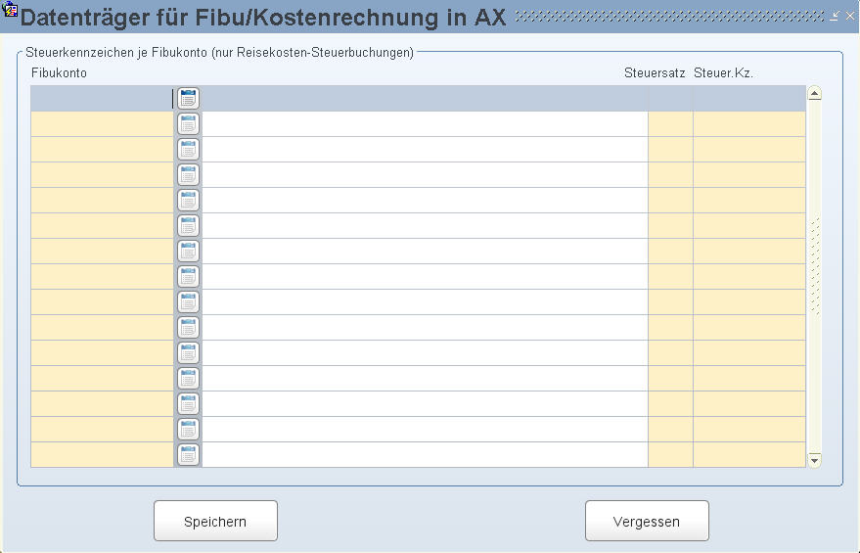Click the lookup icon in second row
This screenshot has width=860, height=553.
(188, 124)
